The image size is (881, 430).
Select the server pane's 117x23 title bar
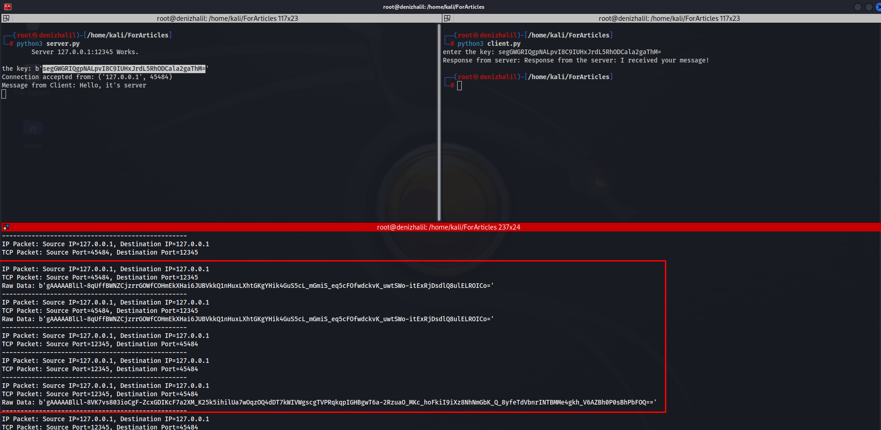[227, 19]
